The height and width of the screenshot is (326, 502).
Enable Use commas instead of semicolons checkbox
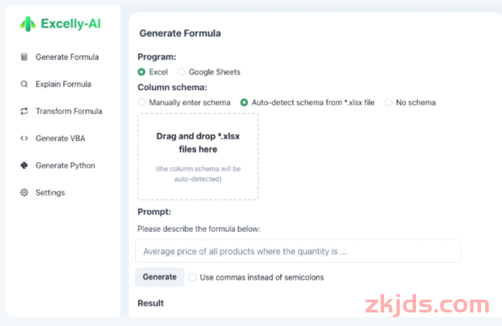192,277
